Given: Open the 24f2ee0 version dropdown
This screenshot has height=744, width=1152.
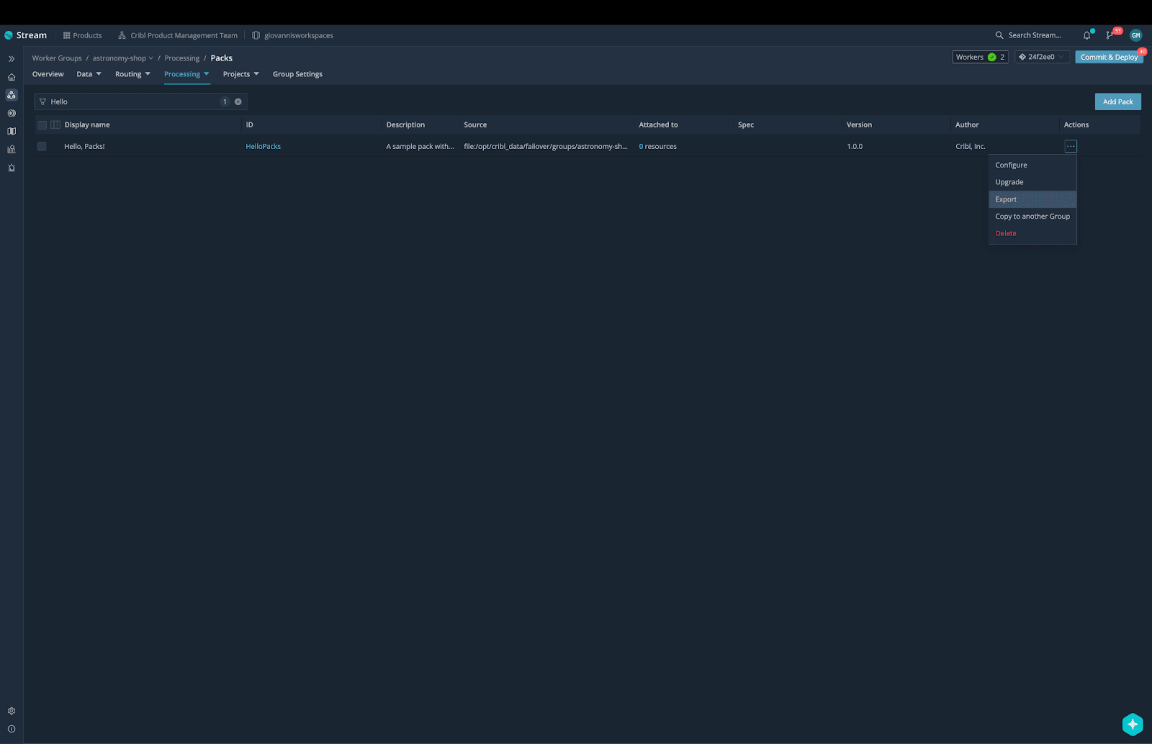Looking at the screenshot, I should [x=1041, y=57].
